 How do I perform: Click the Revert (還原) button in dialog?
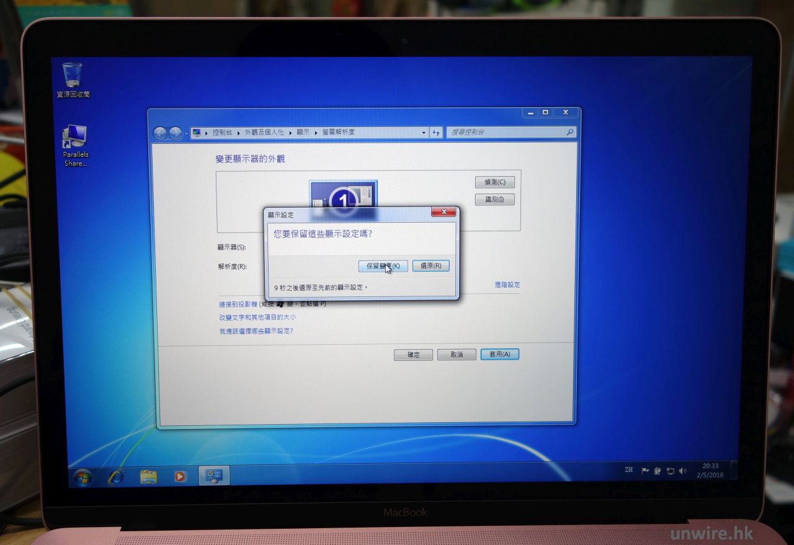pos(430,266)
